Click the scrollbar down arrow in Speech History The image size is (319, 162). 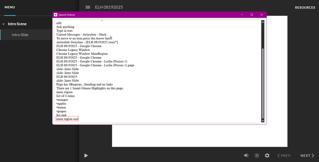coord(263,121)
